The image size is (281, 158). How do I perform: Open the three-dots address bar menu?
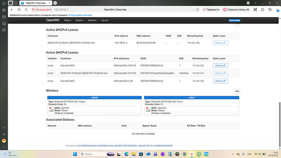(x=193, y=9)
